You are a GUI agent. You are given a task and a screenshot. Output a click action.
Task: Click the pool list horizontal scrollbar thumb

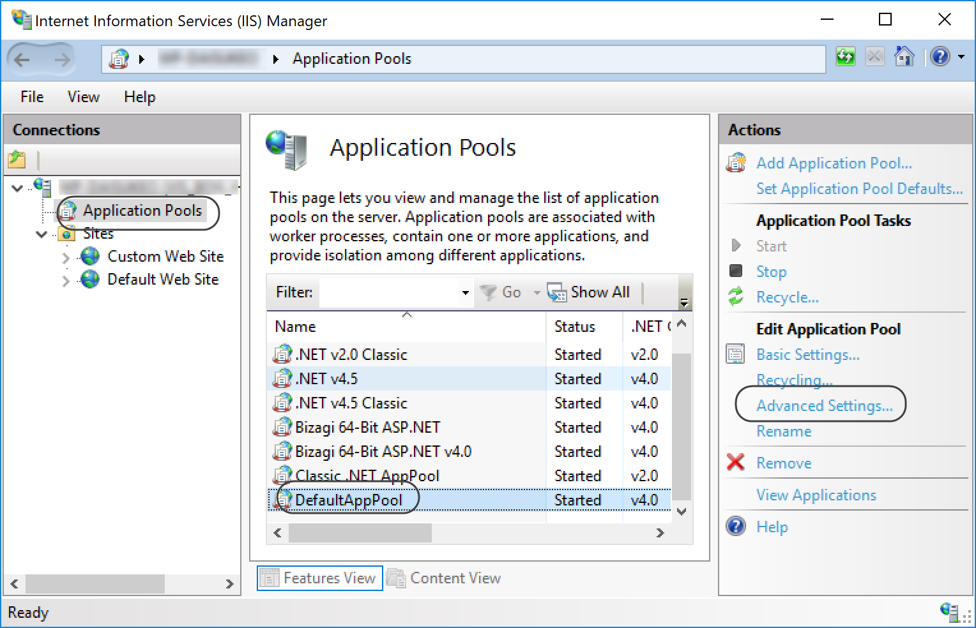point(360,533)
